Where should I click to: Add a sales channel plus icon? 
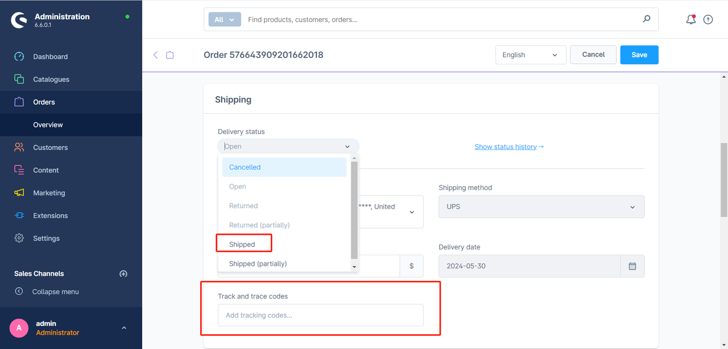pyautogui.click(x=123, y=273)
